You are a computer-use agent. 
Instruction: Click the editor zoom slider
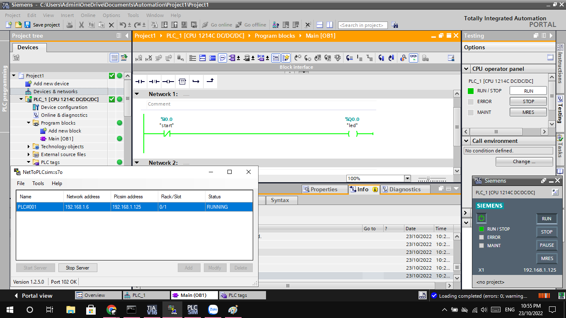428,178
